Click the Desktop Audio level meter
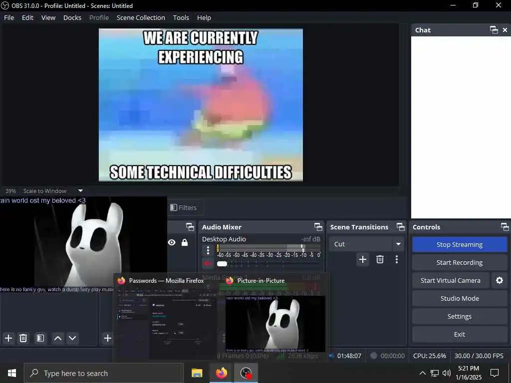Viewport: 511px width, 383px height. point(268,248)
